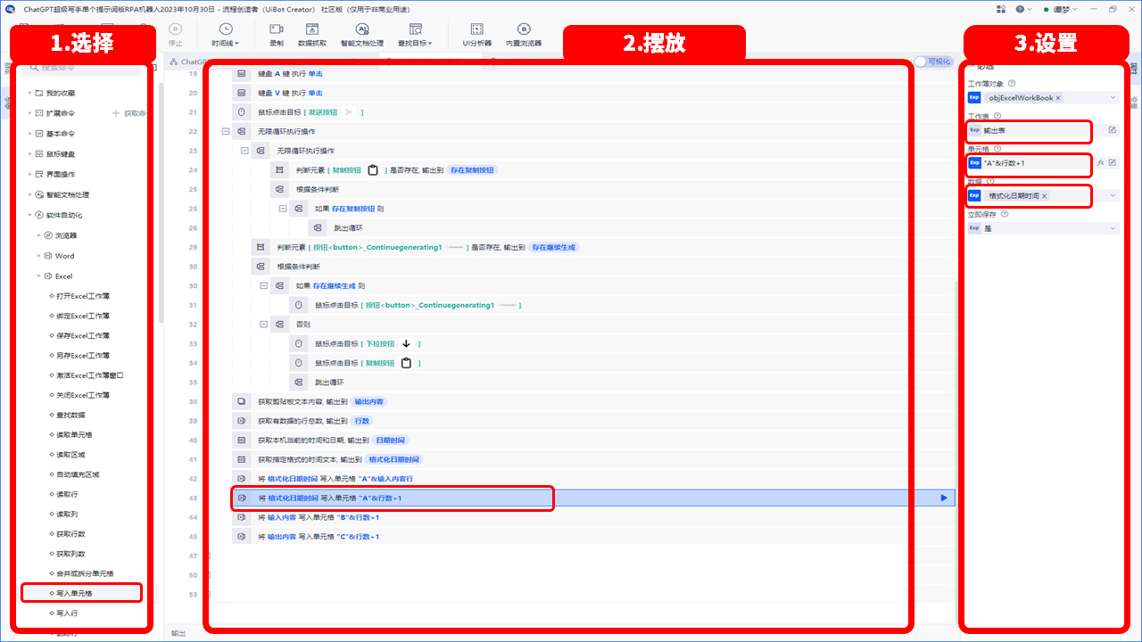Toggle Exp mode for the 立即保存 field

(974, 228)
